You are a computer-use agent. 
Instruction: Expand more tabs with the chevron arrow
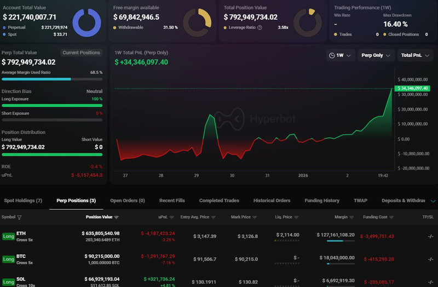point(434,200)
